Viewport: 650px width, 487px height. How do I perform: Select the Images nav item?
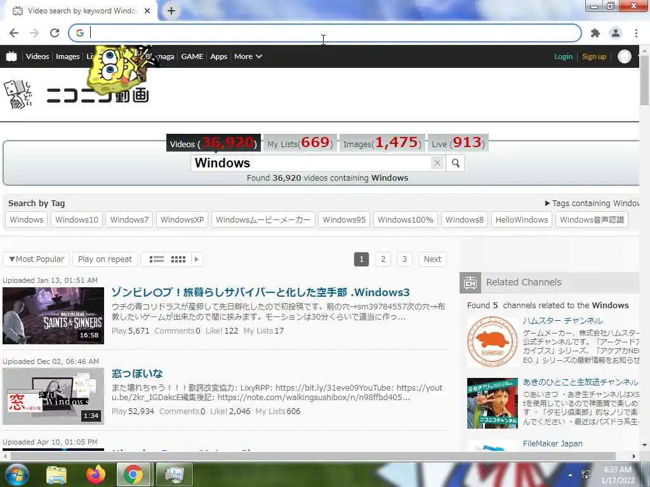pos(67,56)
